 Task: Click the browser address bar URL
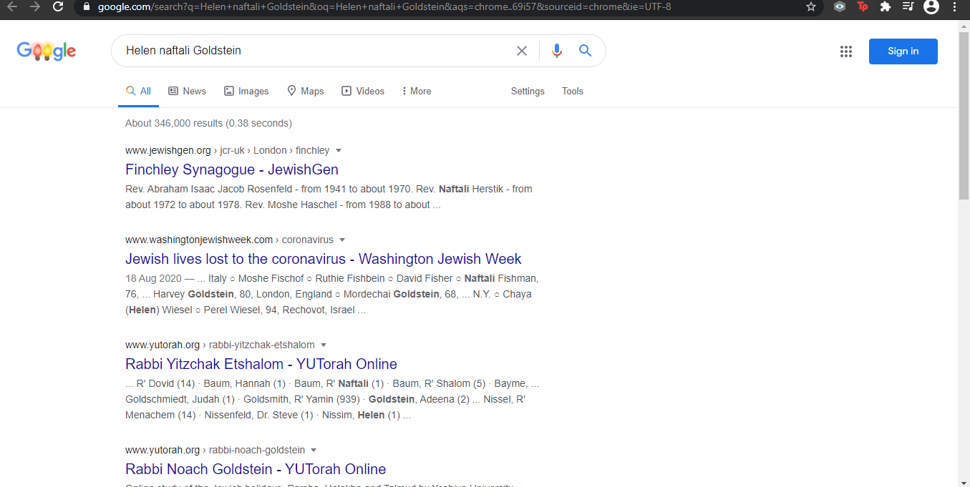click(384, 6)
